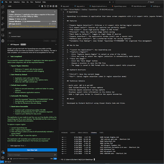The height and width of the screenshot is (164, 164).
Task: Collapse the Task header chevron
Action: click(9, 12)
